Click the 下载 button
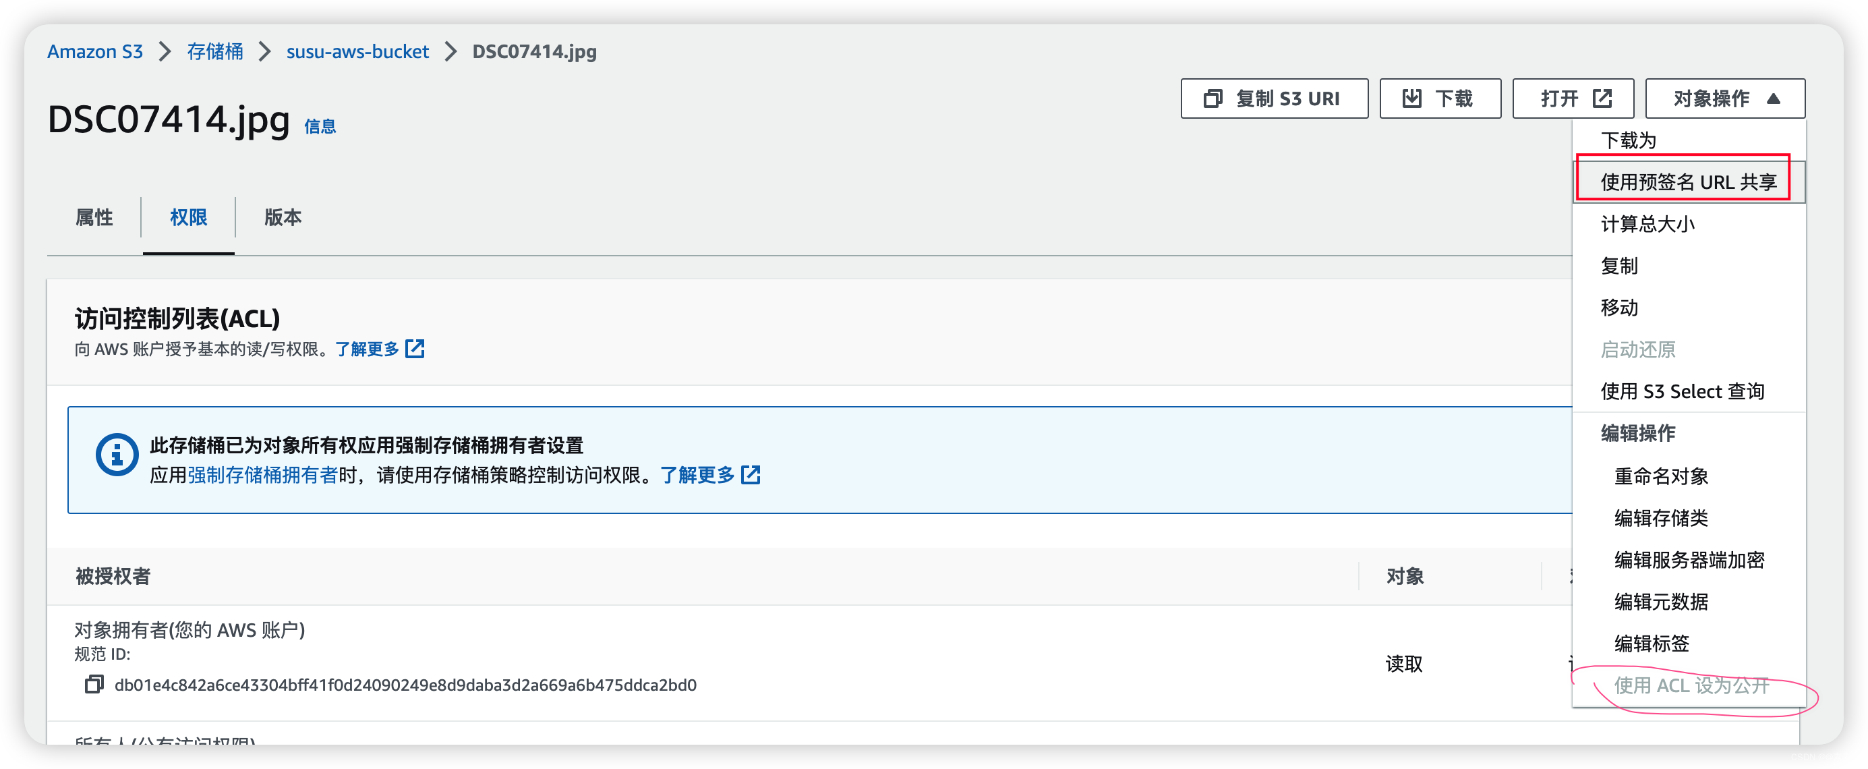Image resolution: width=1868 pixels, height=769 pixels. (1440, 98)
